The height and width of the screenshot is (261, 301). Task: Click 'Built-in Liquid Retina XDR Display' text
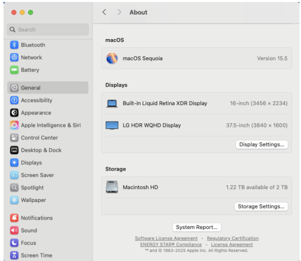tap(165, 103)
